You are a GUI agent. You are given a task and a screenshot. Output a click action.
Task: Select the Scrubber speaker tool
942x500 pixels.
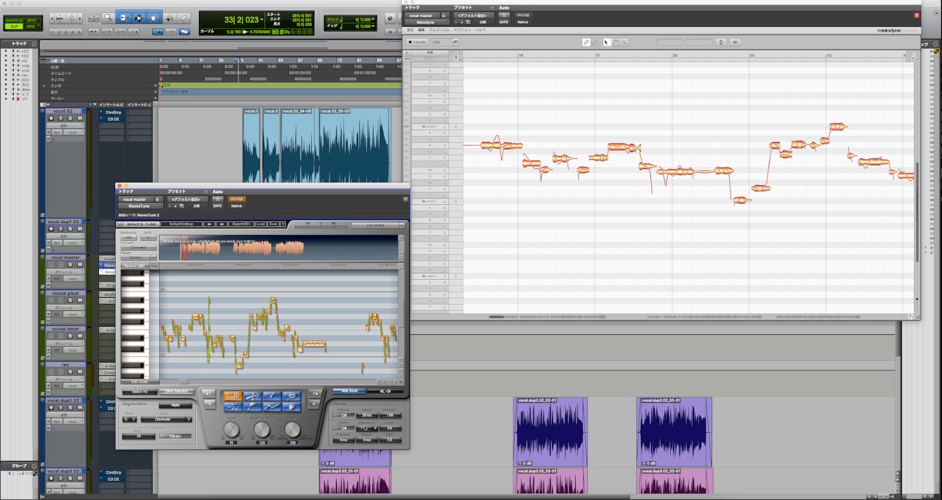[170, 17]
